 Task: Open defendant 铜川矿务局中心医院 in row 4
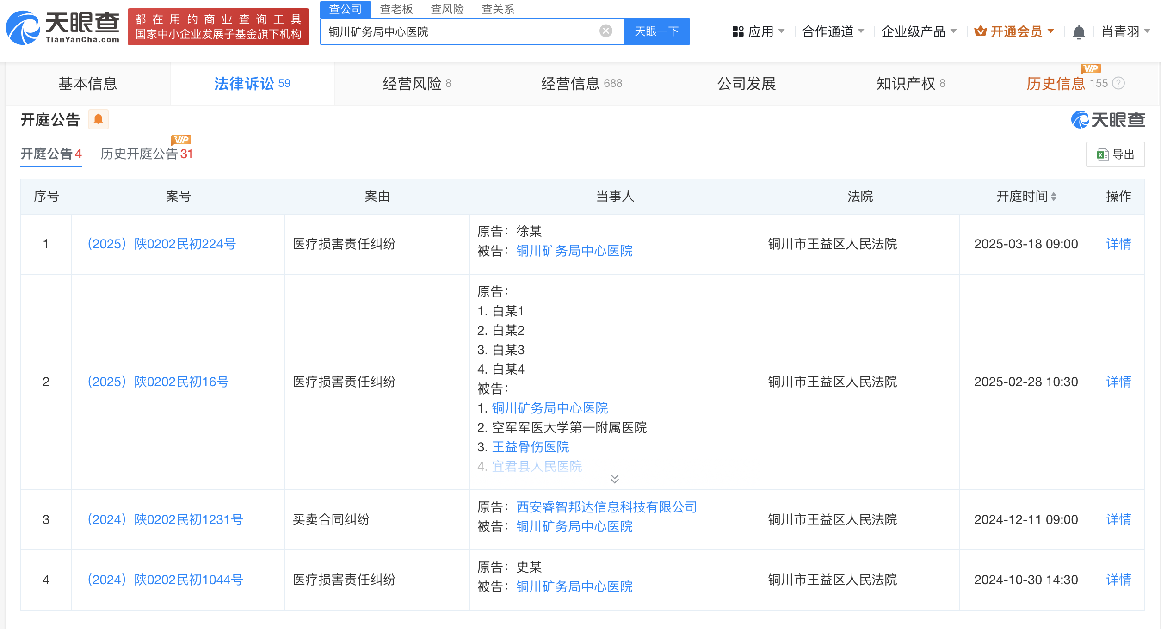[x=574, y=586]
